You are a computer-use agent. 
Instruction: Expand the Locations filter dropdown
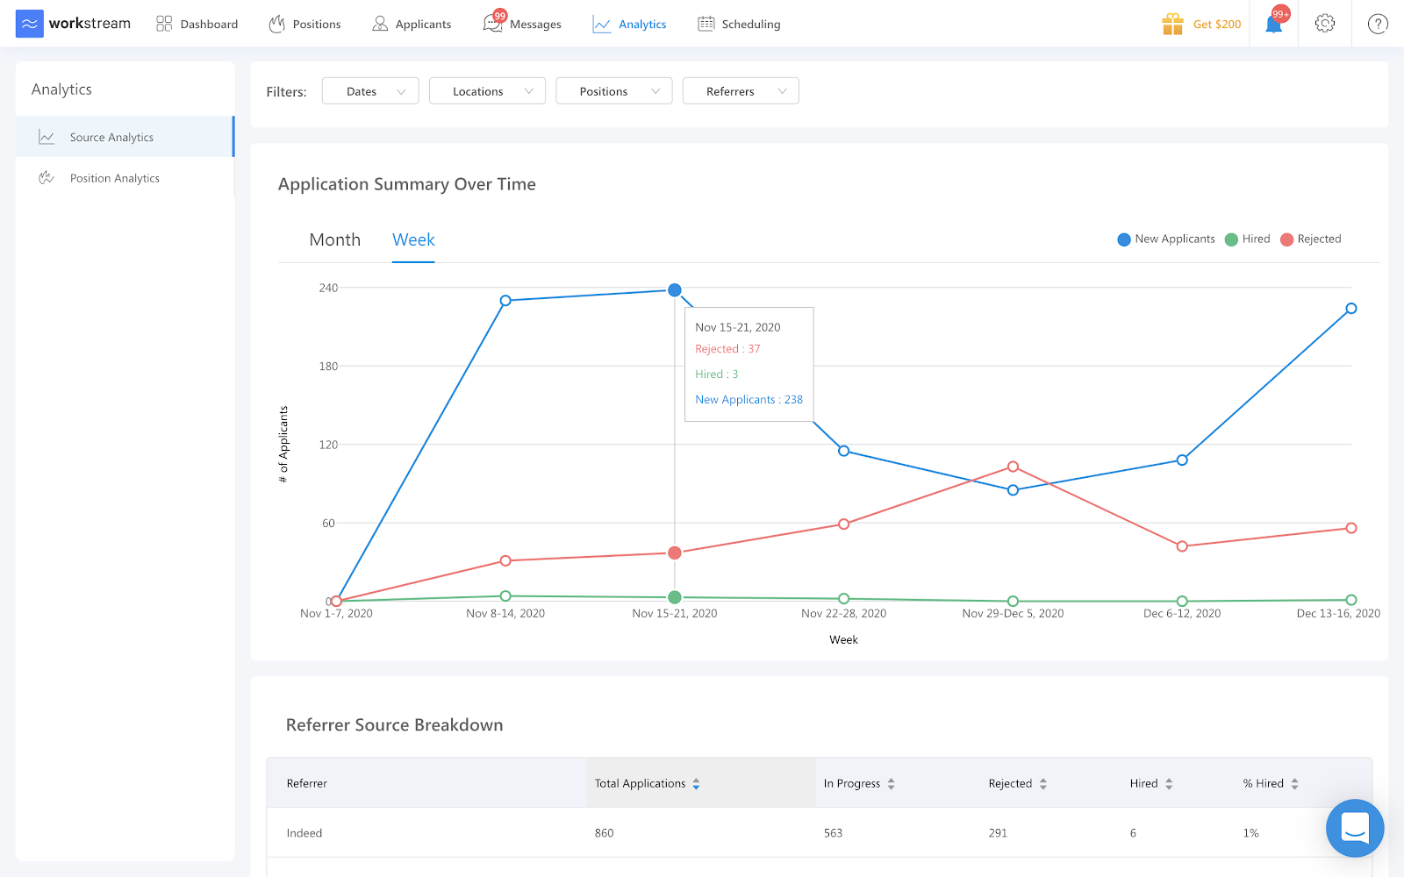coord(487,91)
